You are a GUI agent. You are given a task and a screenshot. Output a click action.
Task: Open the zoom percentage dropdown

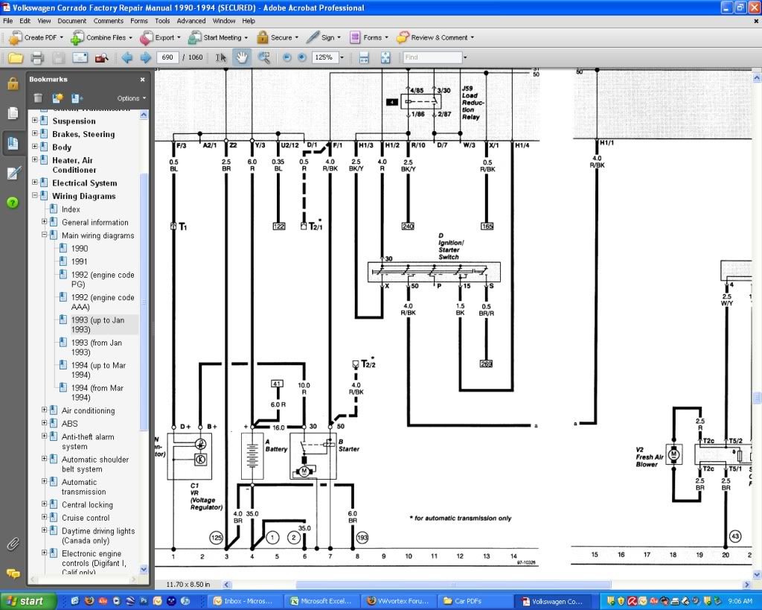342,57
